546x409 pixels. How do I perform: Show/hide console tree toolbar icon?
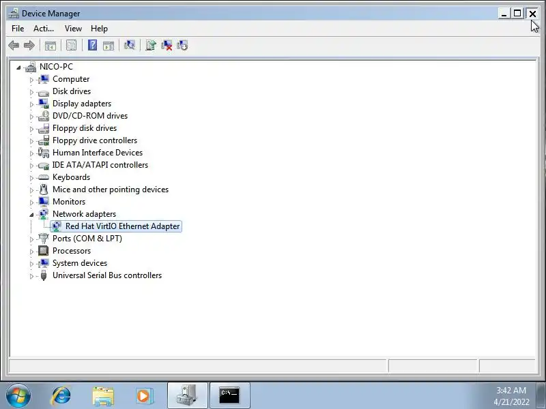click(x=51, y=45)
